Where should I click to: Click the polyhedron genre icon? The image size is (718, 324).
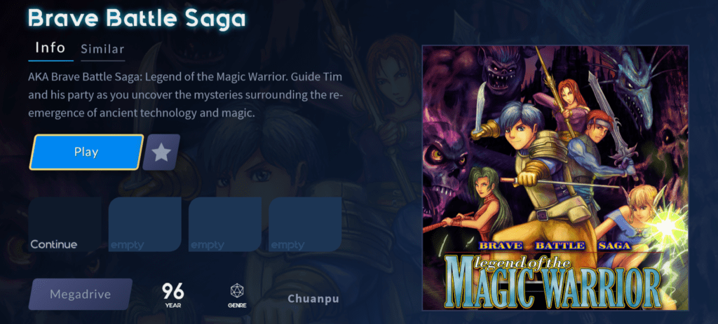coord(237,290)
